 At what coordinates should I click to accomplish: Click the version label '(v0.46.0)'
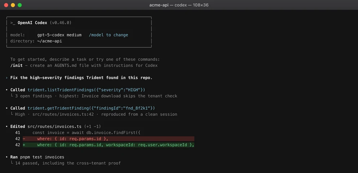click(61, 23)
